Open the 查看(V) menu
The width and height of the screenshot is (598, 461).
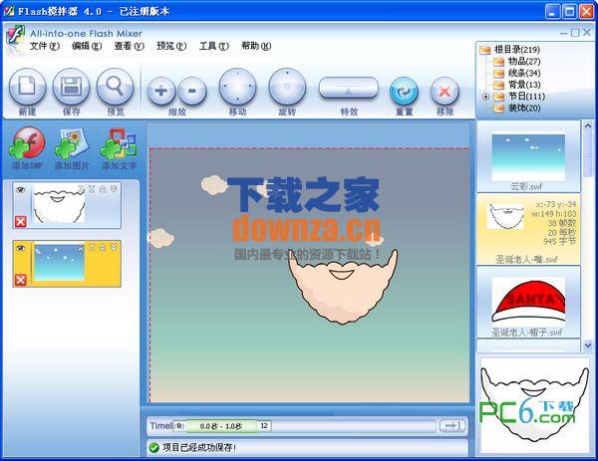click(130, 46)
